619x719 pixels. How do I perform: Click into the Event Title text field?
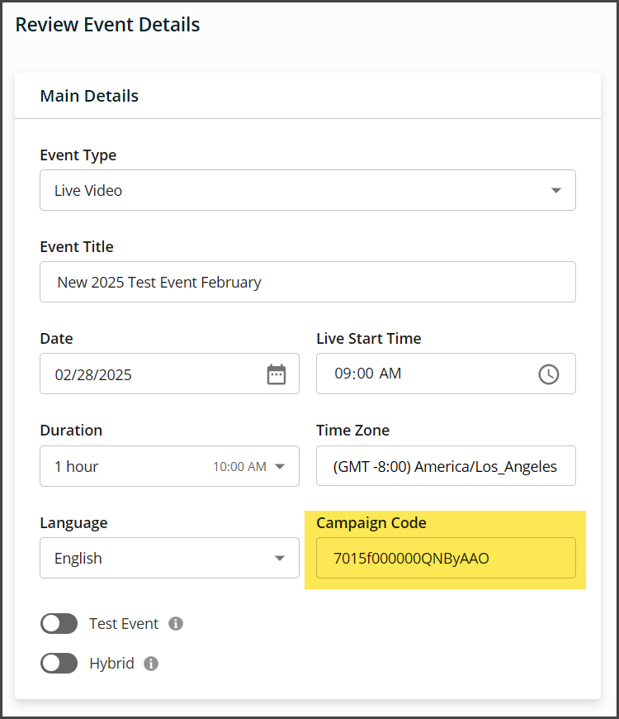(x=307, y=283)
